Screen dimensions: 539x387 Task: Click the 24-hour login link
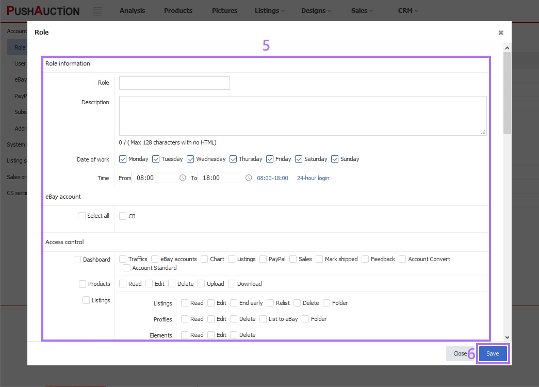click(313, 177)
